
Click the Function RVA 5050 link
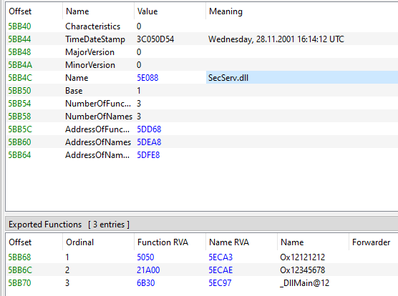point(145,257)
